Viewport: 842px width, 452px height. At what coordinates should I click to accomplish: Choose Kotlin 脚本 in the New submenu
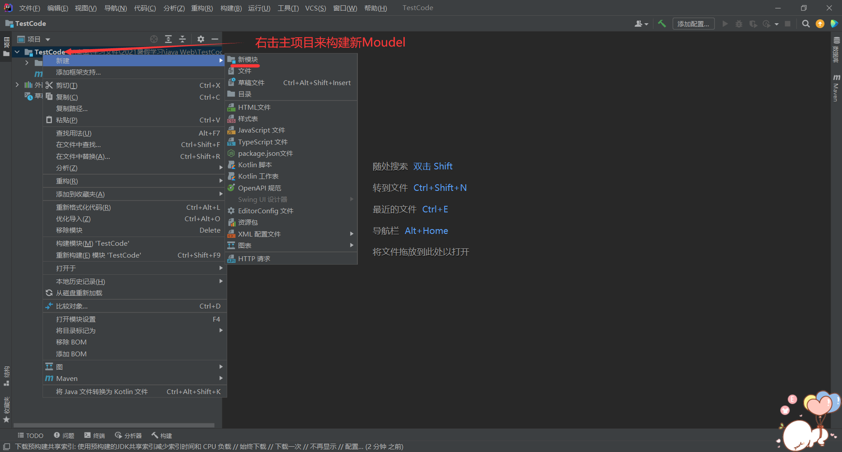click(x=292, y=165)
